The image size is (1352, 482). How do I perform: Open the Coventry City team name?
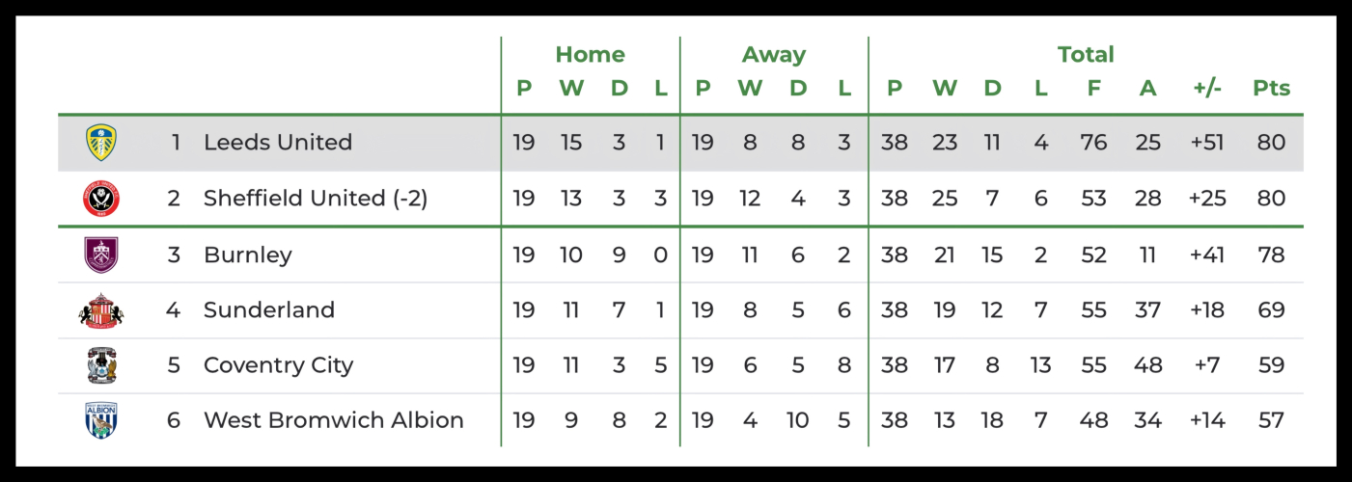point(278,366)
